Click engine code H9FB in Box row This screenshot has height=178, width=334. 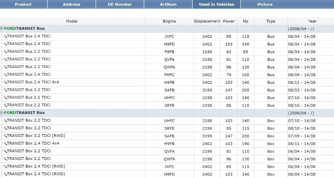pyautogui.click(x=169, y=144)
